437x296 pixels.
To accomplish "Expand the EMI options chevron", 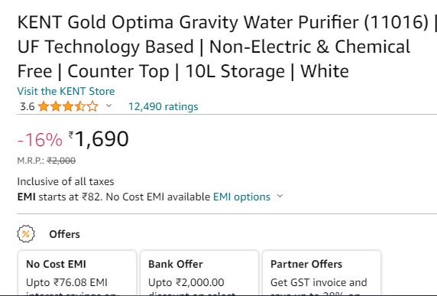I will tap(280, 196).
